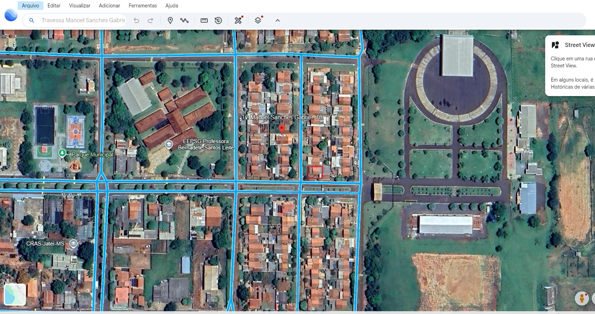
Task: Click the satellite tools icon
Action: coord(238,20)
